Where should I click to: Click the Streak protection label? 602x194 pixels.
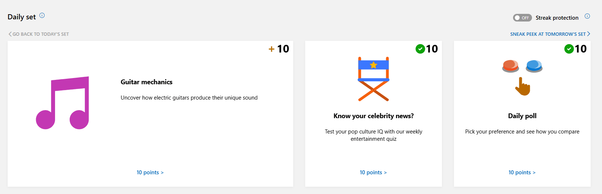click(x=557, y=18)
